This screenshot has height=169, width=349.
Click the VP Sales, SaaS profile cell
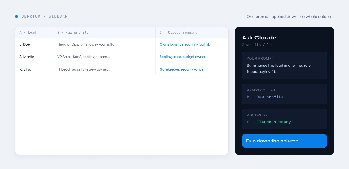(x=104, y=57)
